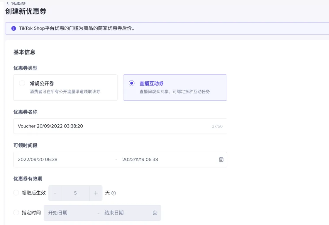Click 直播间观众专享 description text
Image resolution: width=329 pixels, height=225 pixels.
tap(174, 92)
